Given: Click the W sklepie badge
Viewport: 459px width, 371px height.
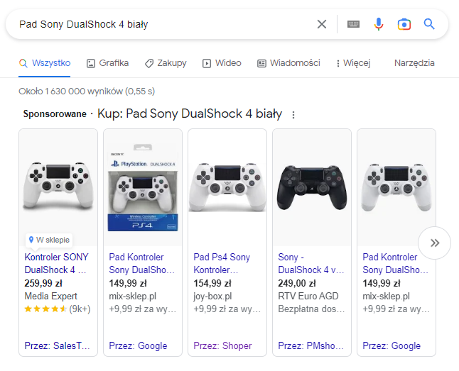Looking at the screenshot, I should click(49, 240).
